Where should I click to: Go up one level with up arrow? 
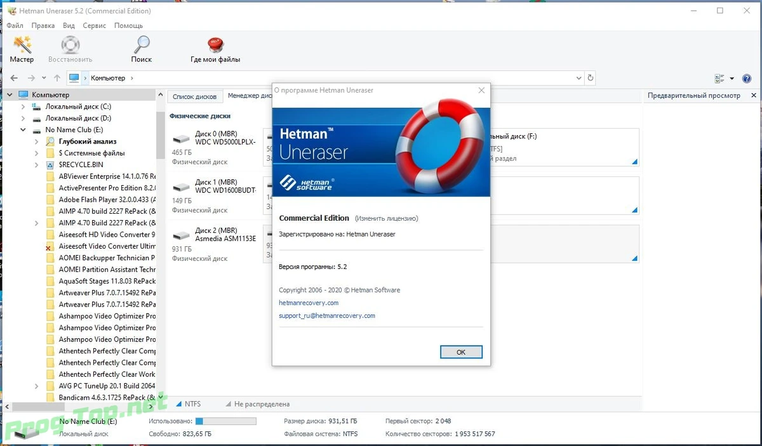click(x=57, y=78)
